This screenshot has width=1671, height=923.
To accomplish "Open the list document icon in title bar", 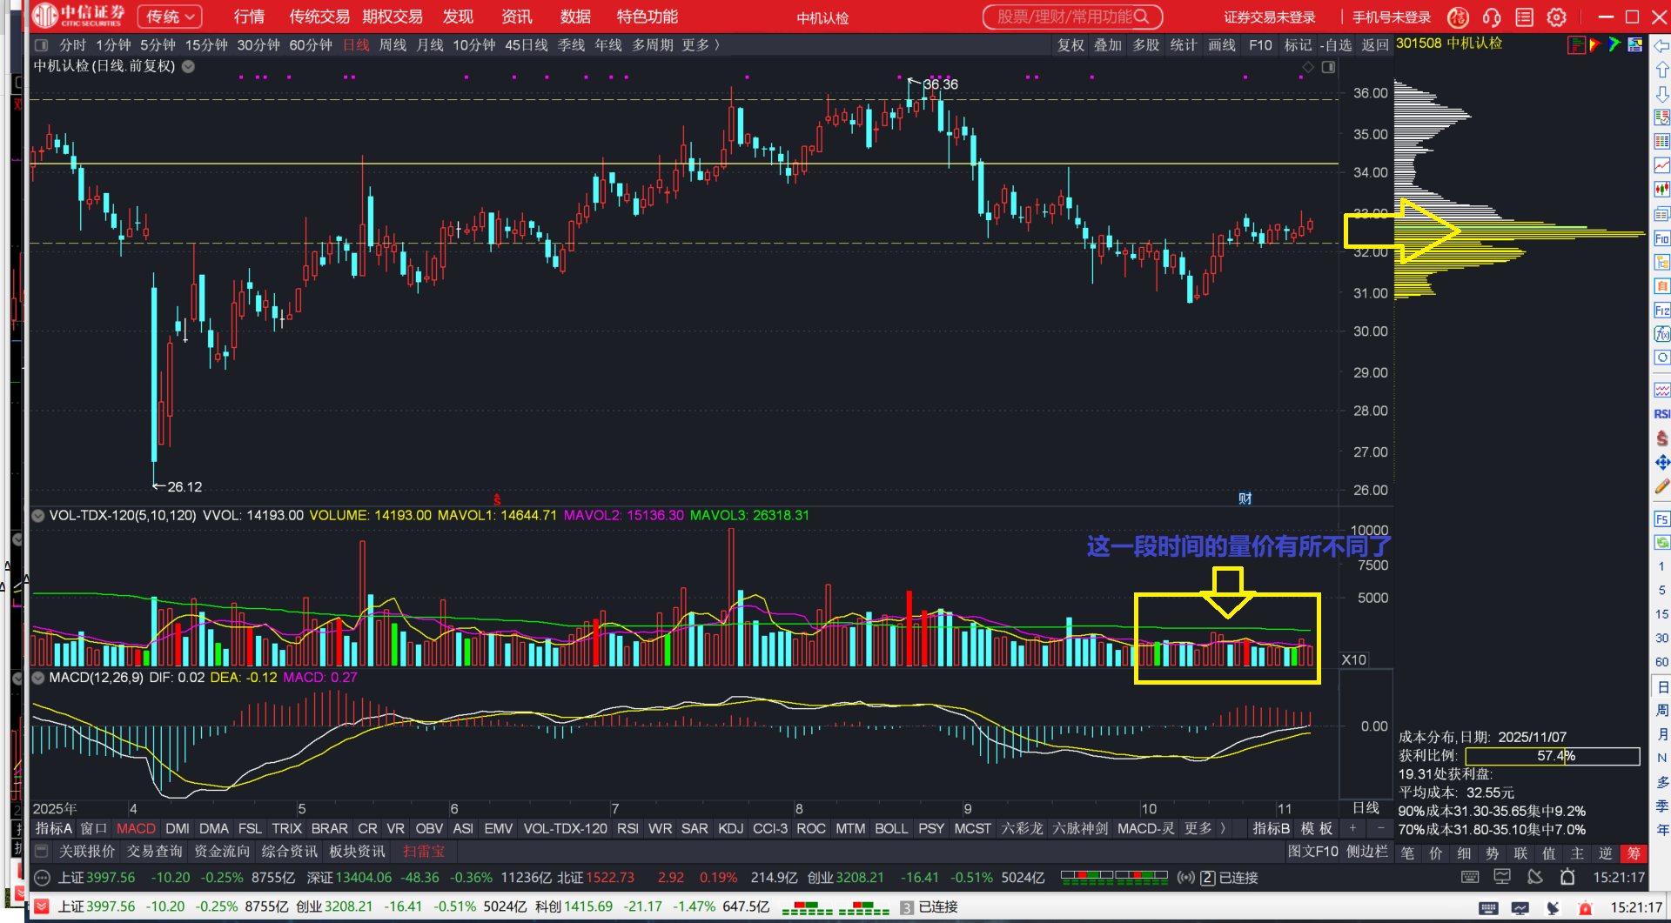I will coord(1524,17).
